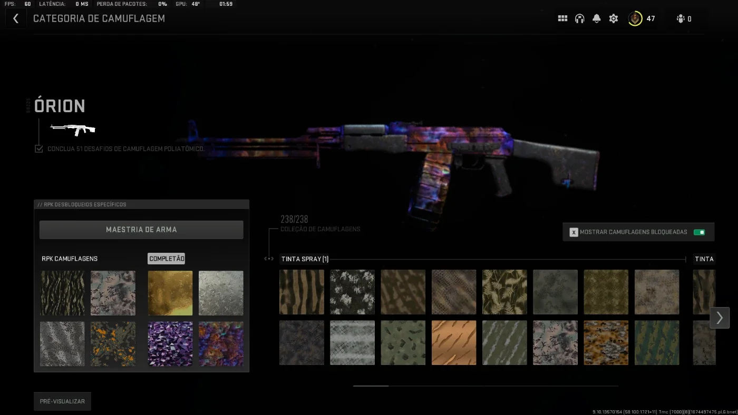Screen dimensions: 738x415
Task: Open the settings gear icon
Action: 614,18
